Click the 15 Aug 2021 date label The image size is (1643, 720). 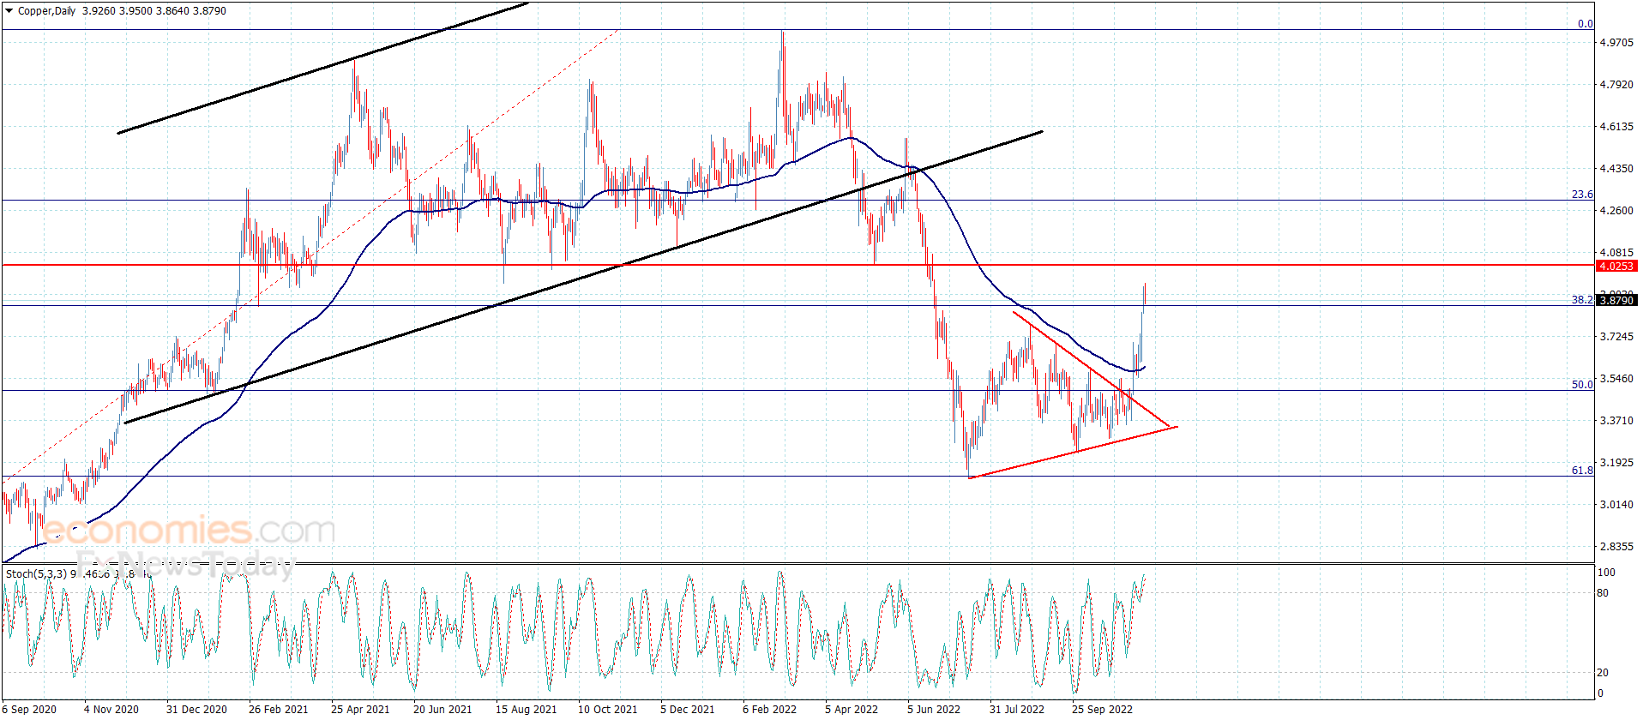526,710
